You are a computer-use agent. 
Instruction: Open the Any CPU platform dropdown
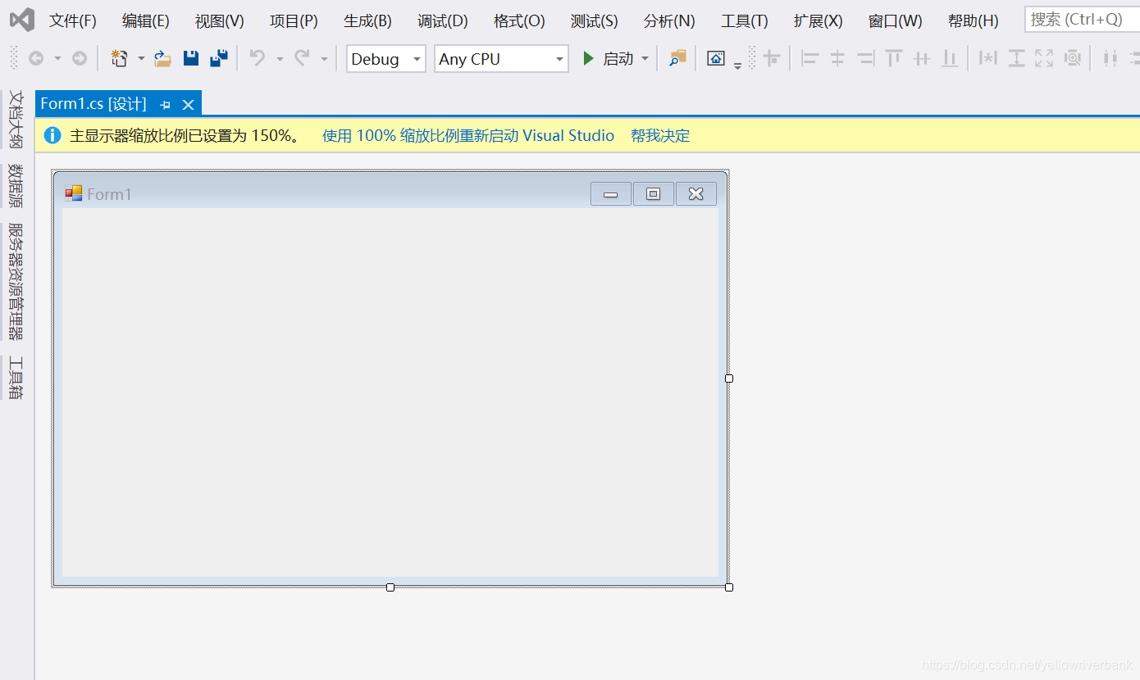click(x=501, y=58)
